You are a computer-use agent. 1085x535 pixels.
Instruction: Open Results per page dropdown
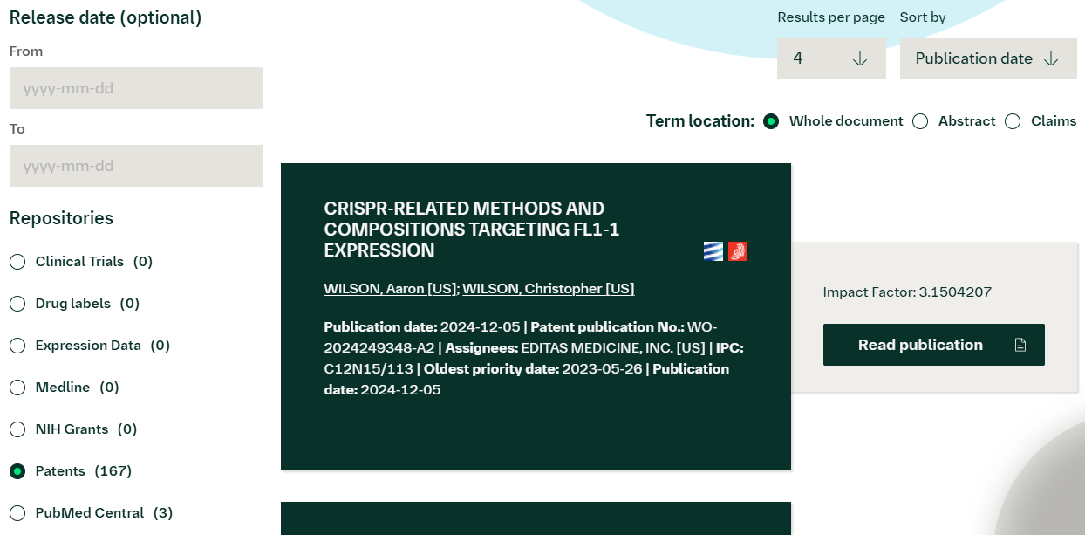(x=831, y=58)
